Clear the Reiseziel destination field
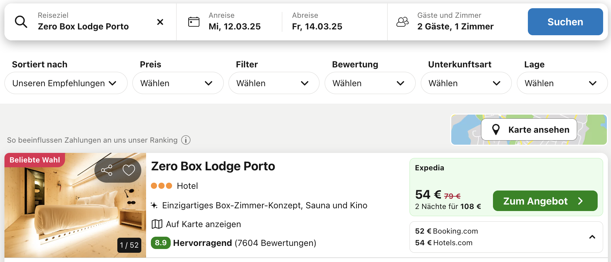This screenshot has width=611, height=262. (x=160, y=22)
